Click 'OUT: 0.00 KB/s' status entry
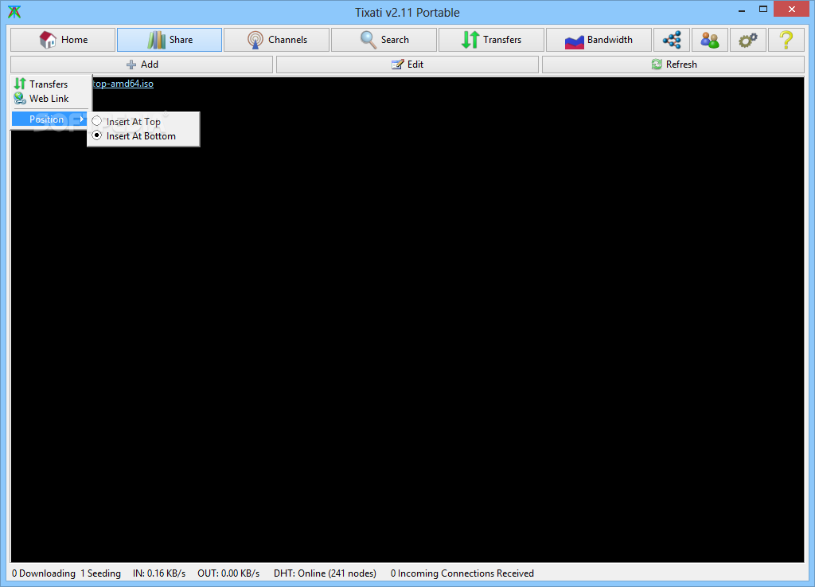The height and width of the screenshot is (587, 815). point(228,573)
